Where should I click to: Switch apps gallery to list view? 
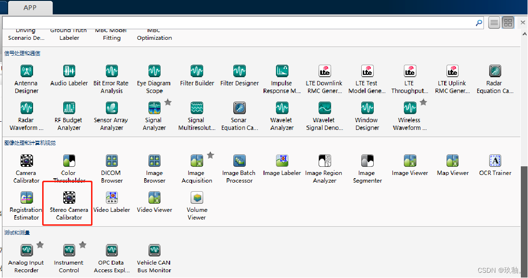(x=494, y=23)
